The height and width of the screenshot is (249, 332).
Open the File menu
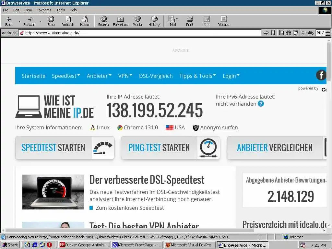pyautogui.click(x=6, y=10)
